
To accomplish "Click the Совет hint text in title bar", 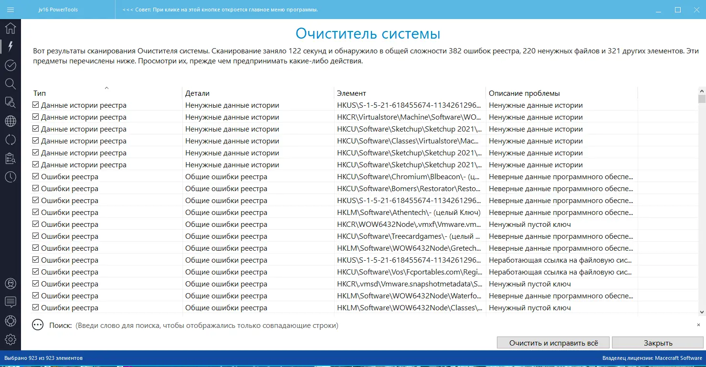I will (x=220, y=10).
